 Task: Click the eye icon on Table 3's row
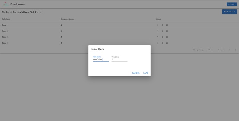pyautogui.click(x=162, y=43)
